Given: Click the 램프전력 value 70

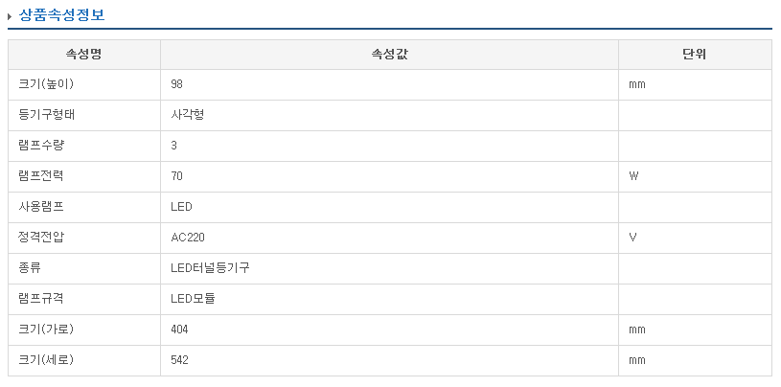Looking at the screenshot, I should coord(177,176).
